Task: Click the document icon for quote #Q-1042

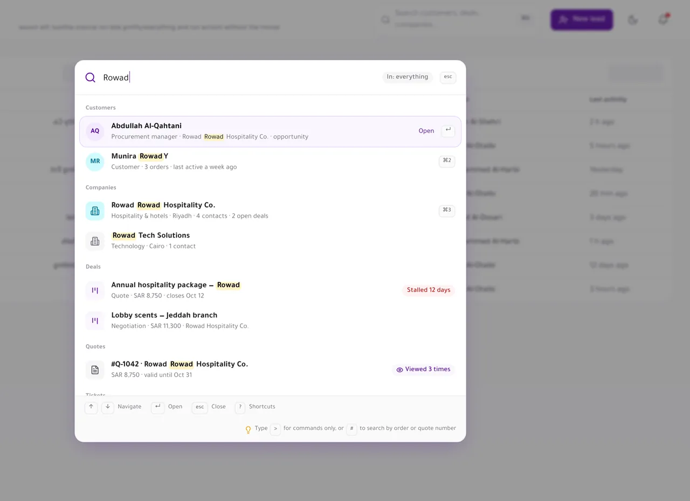Action: click(95, 370)
